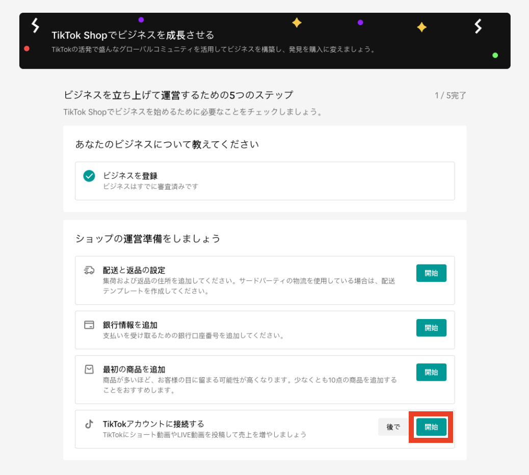Image resolution: width=529 pixels, height=475 pixels.
Task: Click the TikTokアカウントに接続する title
Action: coord(153,424)
